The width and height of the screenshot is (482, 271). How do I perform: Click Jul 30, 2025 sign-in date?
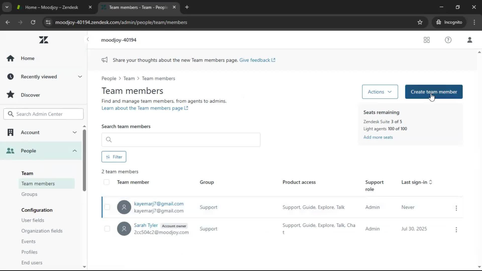414,229
